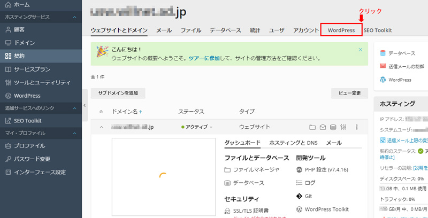Screen dimensions: 428x218
Task: Go to ドメイン in the sidebar
Action: pyautogui.click(x=41, y=43)
